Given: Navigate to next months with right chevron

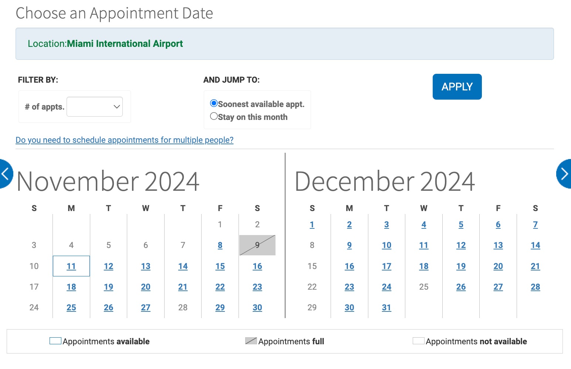Looking at the screenshot, I should pyautogui.click(x=565, y=173).
